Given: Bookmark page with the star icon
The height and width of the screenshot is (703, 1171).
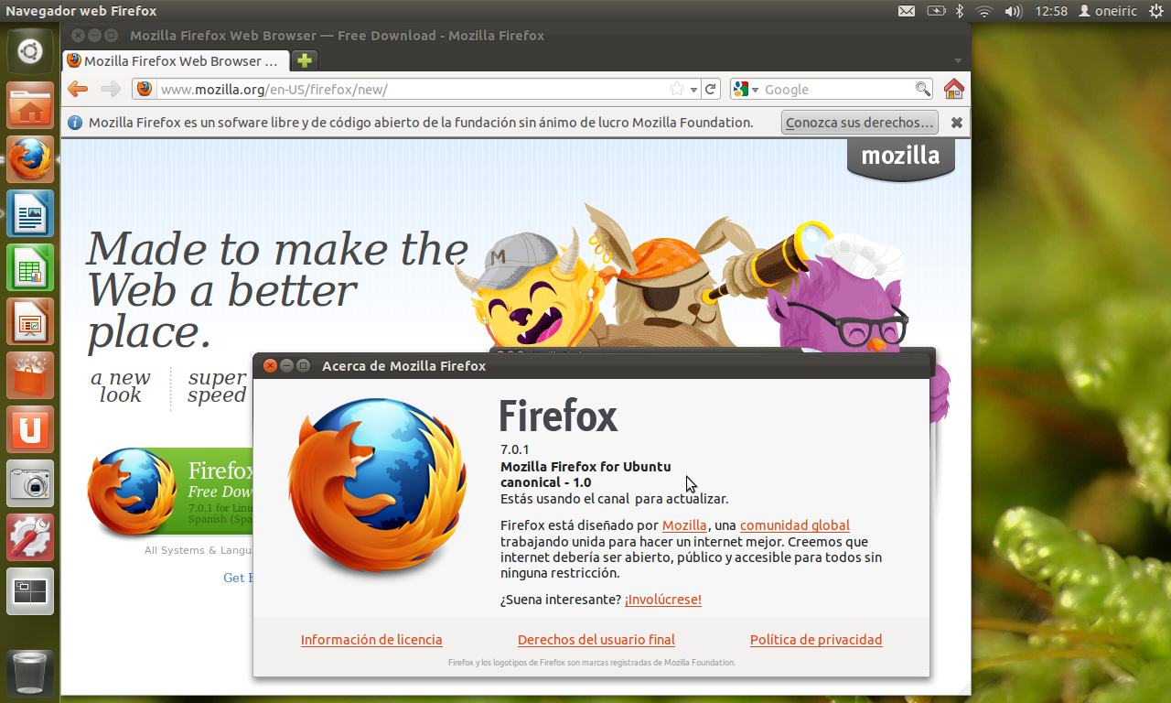Looking at the screenshot, I should (x=677, y=89).
